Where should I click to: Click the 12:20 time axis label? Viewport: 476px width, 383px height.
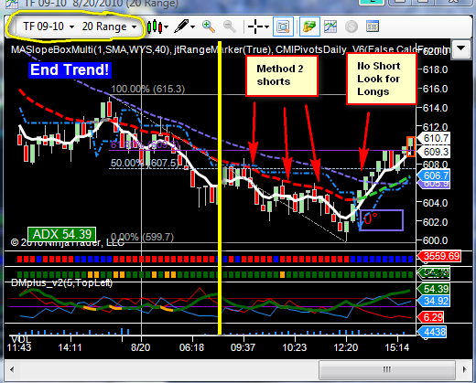coord(345,347)
